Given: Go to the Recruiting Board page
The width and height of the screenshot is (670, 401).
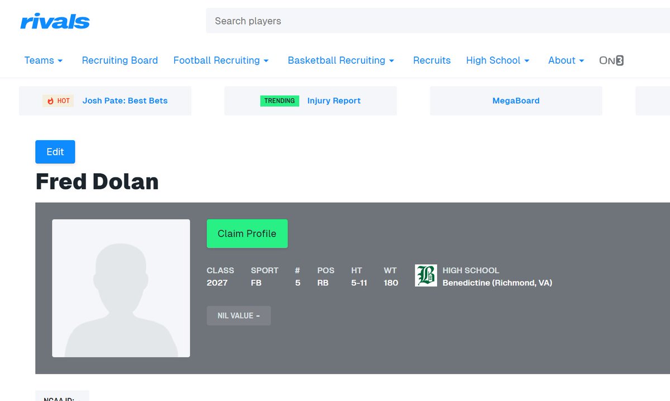Looking at the screenshot, I should coord(119,60).
